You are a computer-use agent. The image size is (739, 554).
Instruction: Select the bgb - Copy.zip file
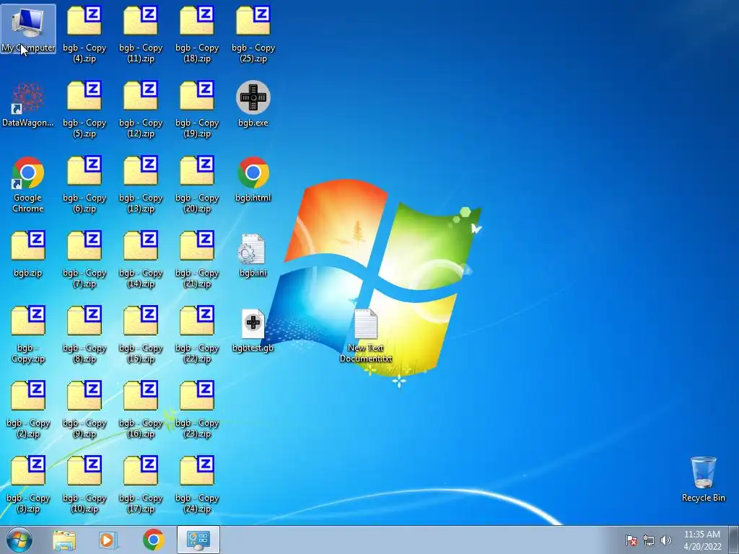tap(28, 335)
